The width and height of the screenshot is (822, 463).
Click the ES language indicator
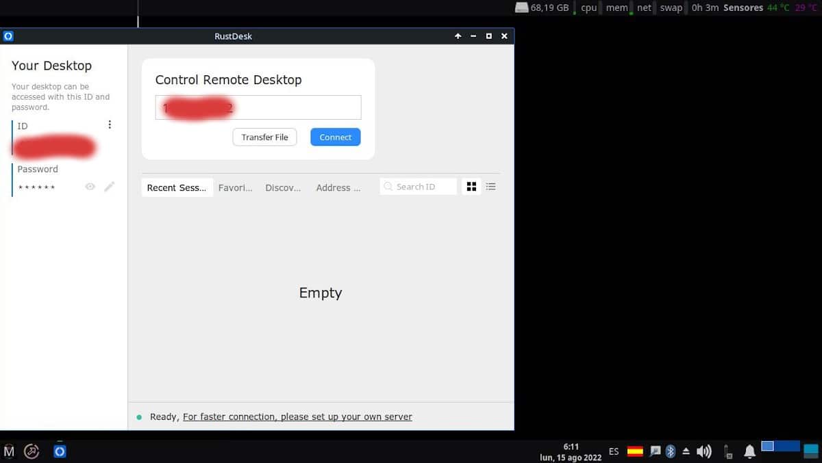pos(614,451)
